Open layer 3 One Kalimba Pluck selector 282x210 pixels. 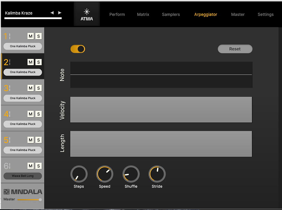click(x=23, y=98)
